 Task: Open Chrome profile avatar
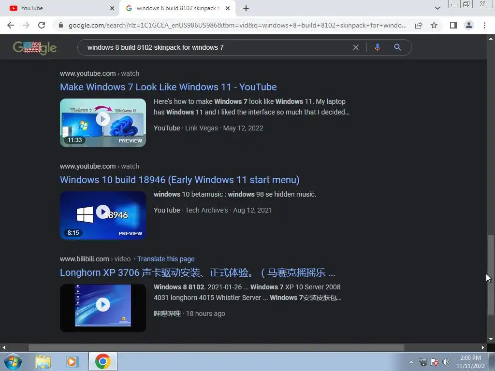tap(469, 25)
